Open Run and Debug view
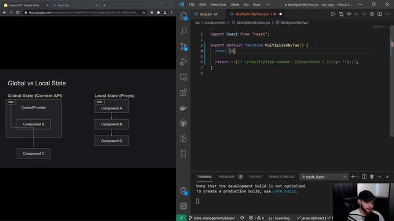 (183, 61)
